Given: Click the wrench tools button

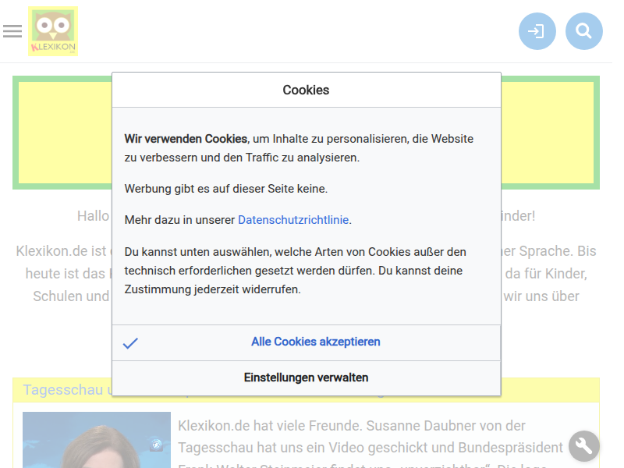Looking at the screenshot, I should point(583,446).
